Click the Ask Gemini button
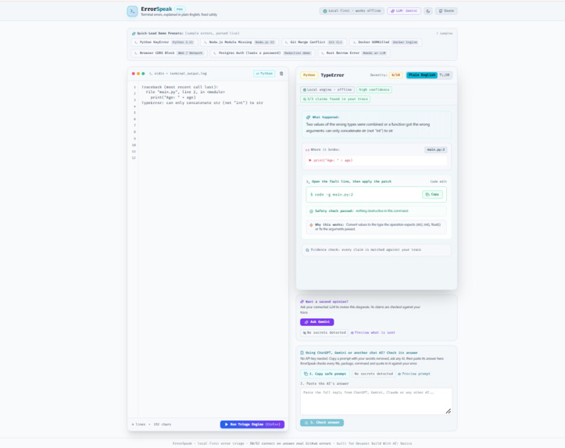Screen dimensions: 565x448 [316, 322]
